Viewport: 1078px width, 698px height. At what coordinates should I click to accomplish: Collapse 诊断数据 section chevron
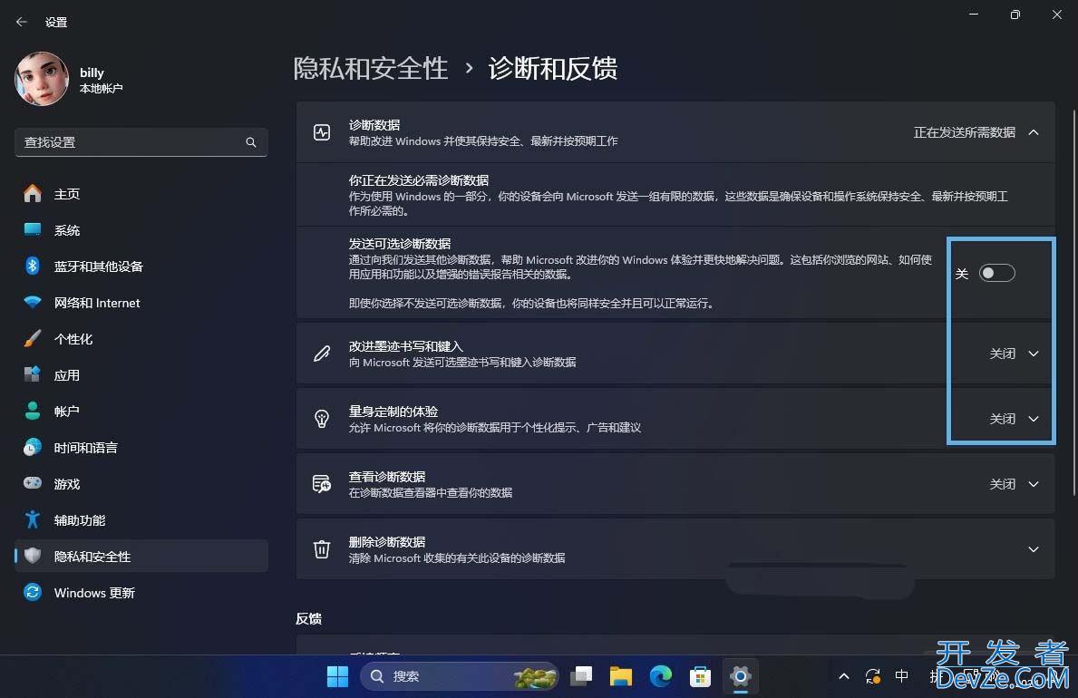tap(1034, 132)
